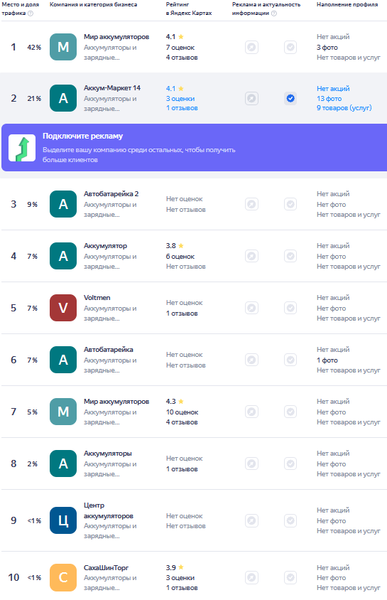Viewport: 387px width, 600px height.
Task: Click the help icon next to трафика header
Action: (x=31, y=14)
